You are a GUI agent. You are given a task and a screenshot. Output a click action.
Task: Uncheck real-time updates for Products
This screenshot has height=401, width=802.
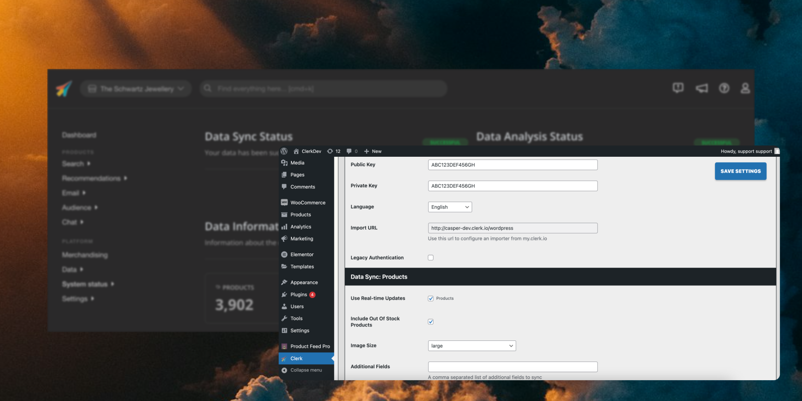431,299
